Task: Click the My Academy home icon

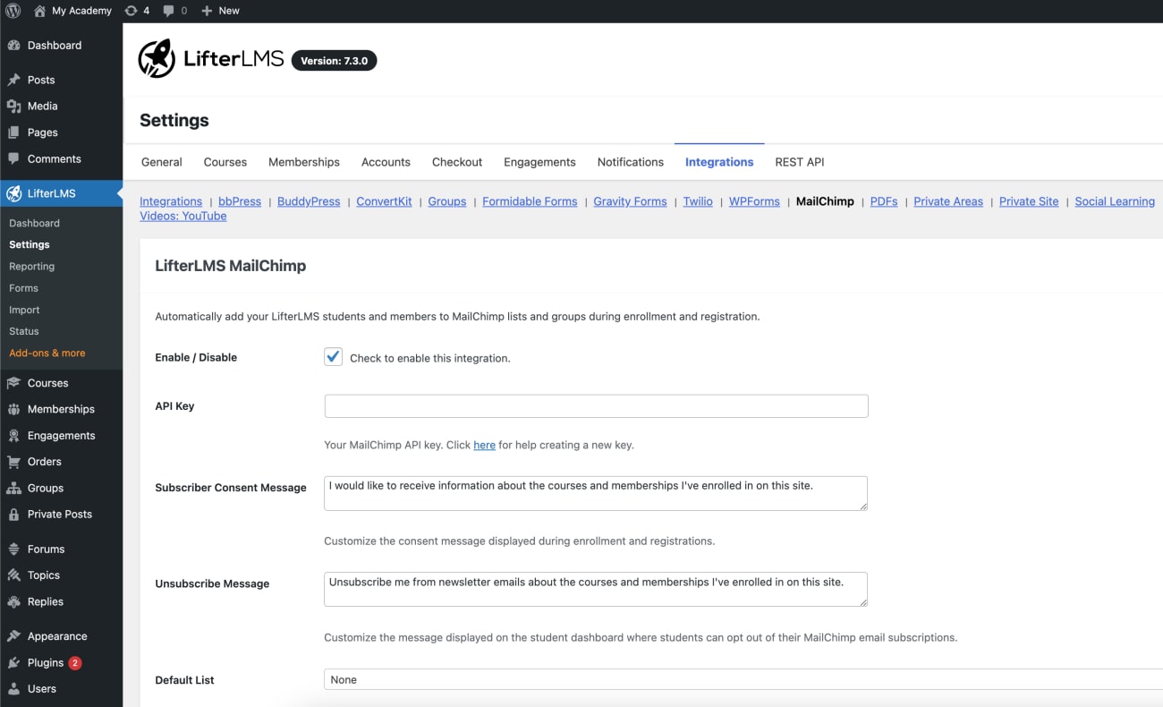Action: coord(39,11)
